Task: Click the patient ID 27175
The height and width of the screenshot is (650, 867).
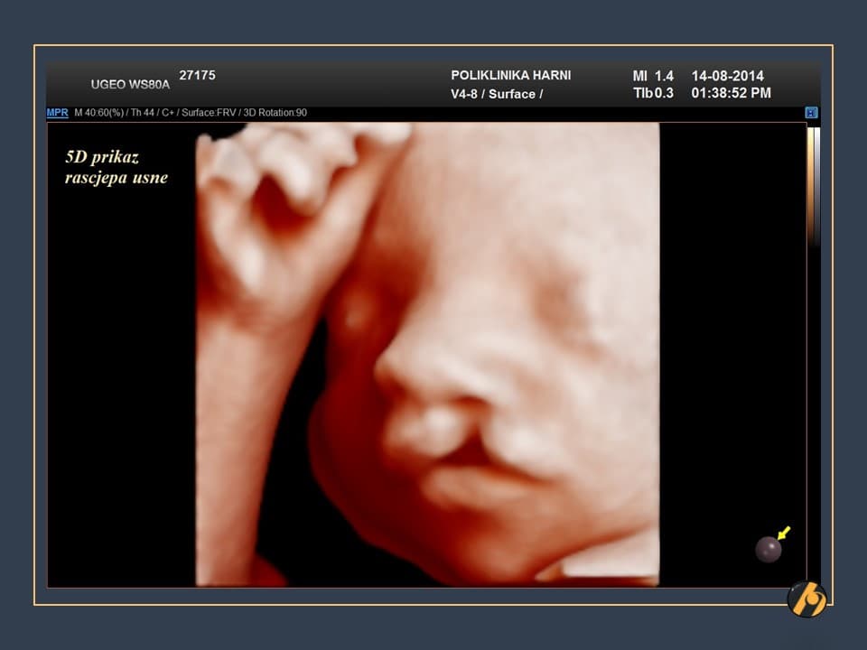Action: click(197, 76)
